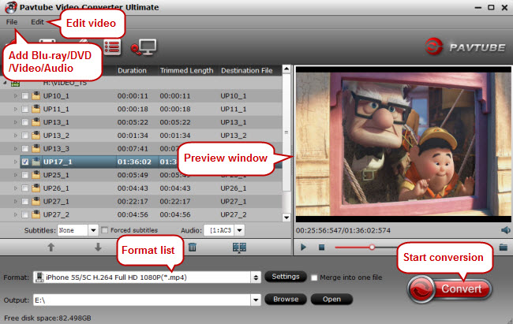Click the split video film-strip icon
The image size is (513, 324).
tap(239, 248)
